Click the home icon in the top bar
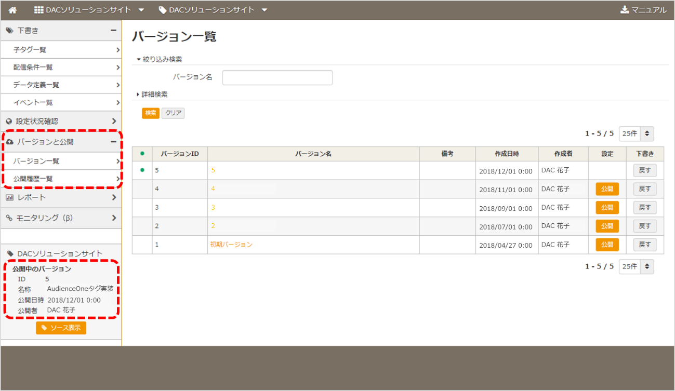 (x=11, y=9)
